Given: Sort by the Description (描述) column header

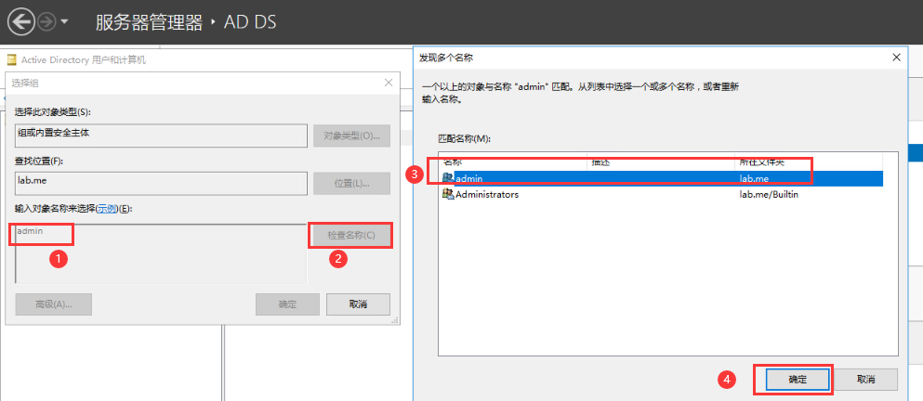Looking at the screenshot, I should tap(662, 162).
